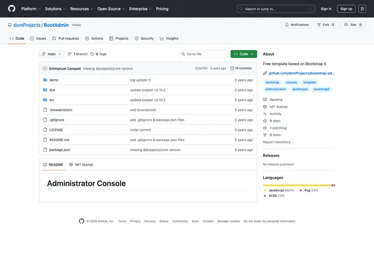Star the repository
Viewport: 374px width, 278px height.
click(353, 25)
